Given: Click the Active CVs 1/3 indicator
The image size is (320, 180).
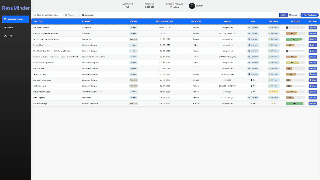Looking at the screenshot, I should coord(128,6).
